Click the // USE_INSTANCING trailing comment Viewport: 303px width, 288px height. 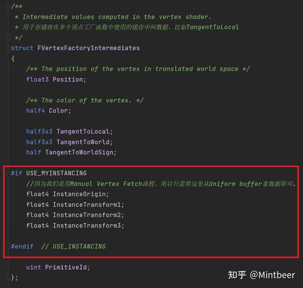pos(74,246)
